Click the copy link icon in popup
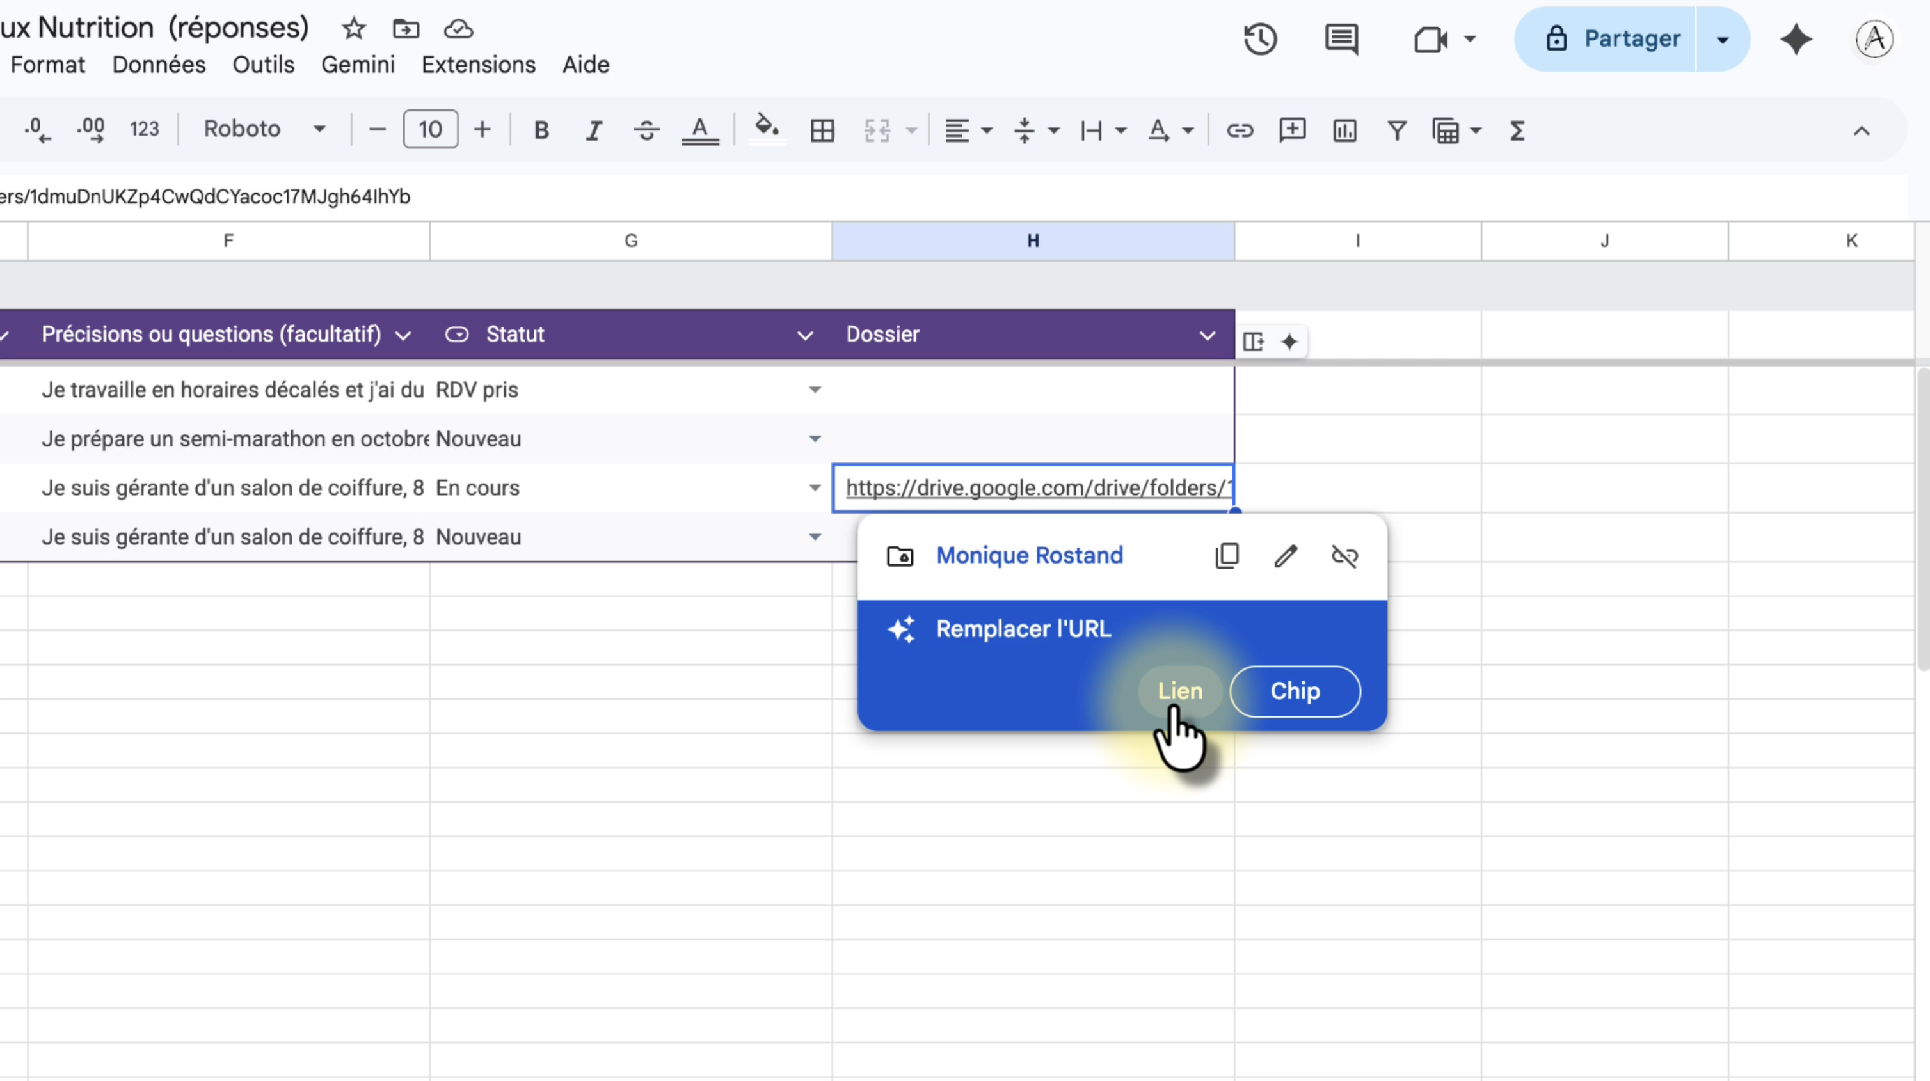Image resolution: width=1930 pixels, height=1081 pixels. point(1227,556)
